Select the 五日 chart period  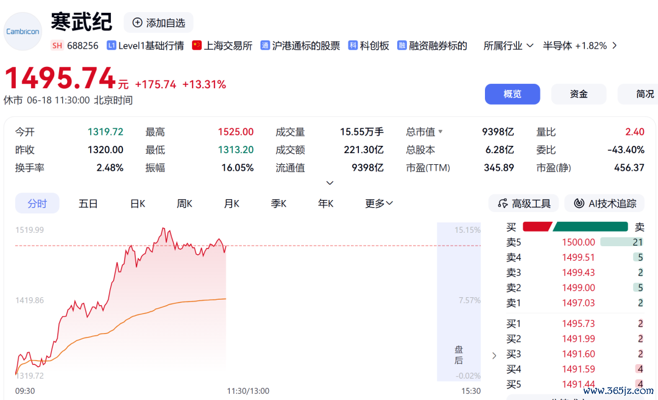88,204
